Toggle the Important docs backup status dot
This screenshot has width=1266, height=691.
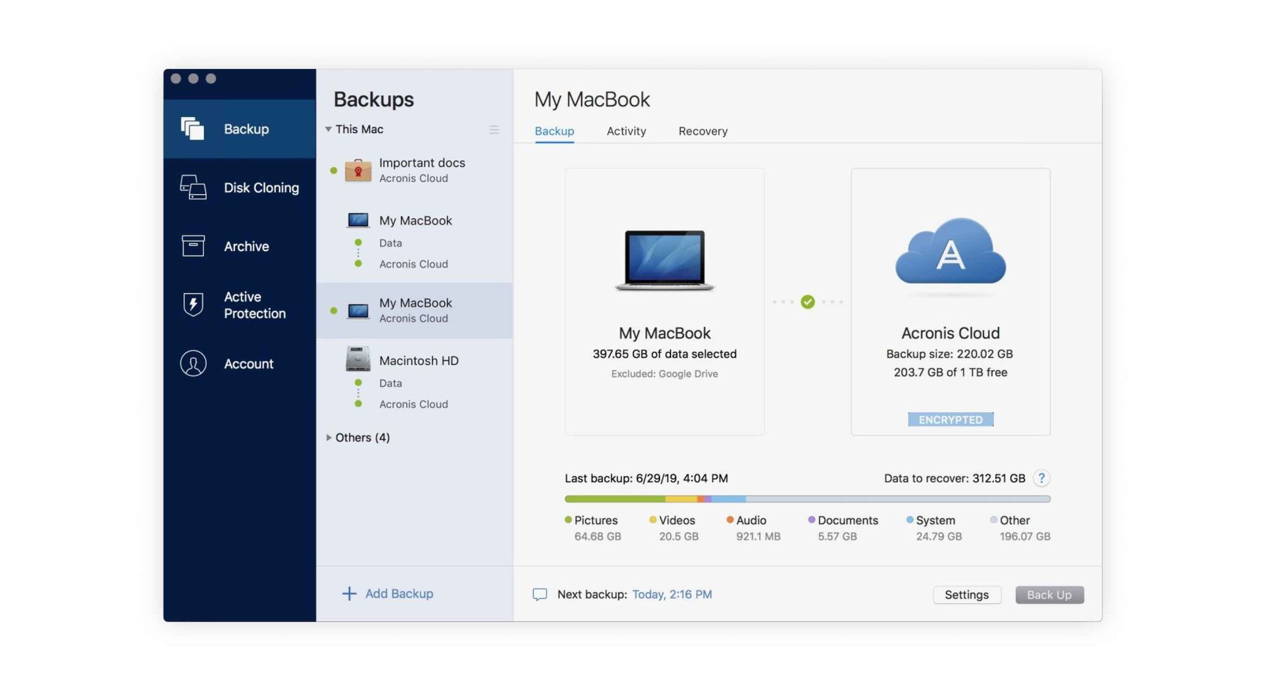(x=332, y=170)
